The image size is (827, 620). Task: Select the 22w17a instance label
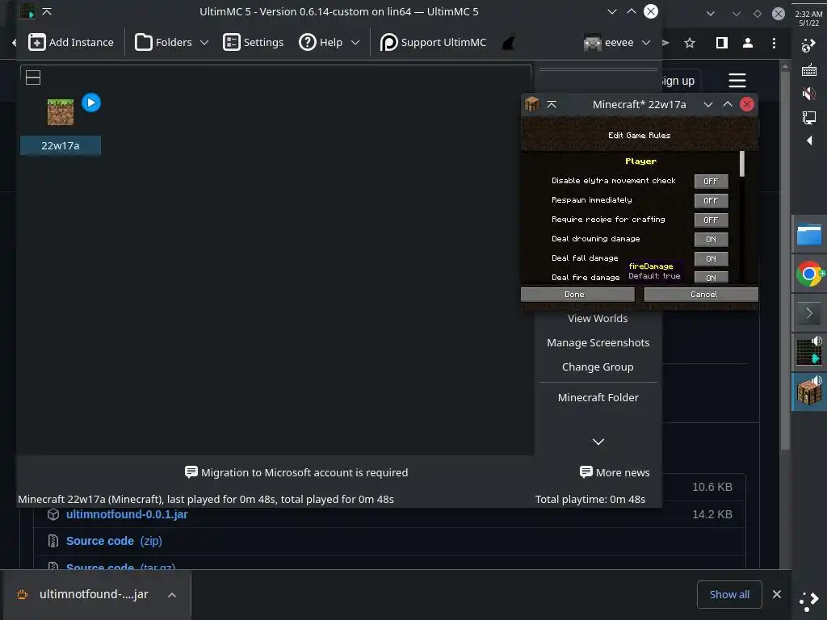coord(61,145)
